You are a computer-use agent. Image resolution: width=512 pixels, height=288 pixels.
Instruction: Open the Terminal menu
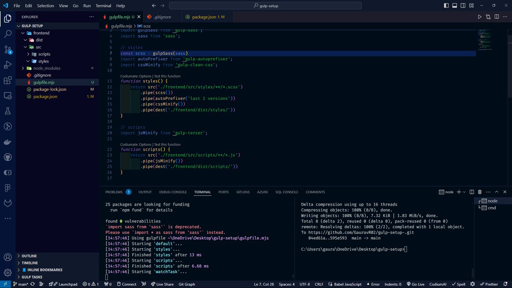coord(103,6)
